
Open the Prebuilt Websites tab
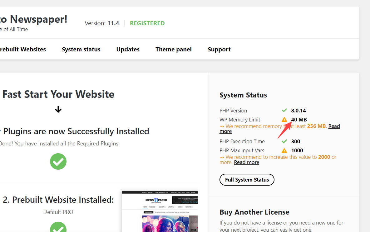coord(23,50)
